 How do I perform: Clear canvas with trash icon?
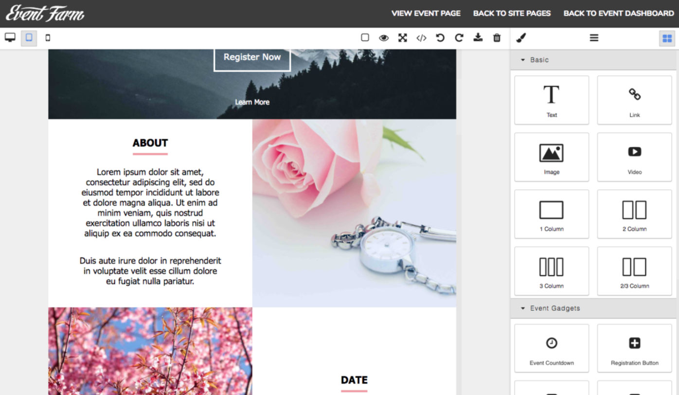[x=497, y=38]
